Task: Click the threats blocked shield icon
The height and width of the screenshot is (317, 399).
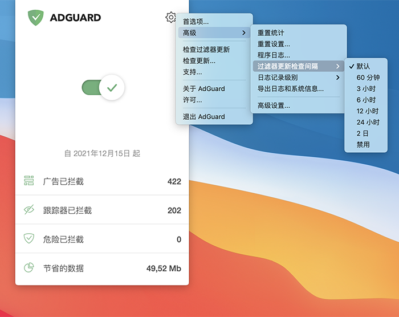Action: [x=29, y=238]
